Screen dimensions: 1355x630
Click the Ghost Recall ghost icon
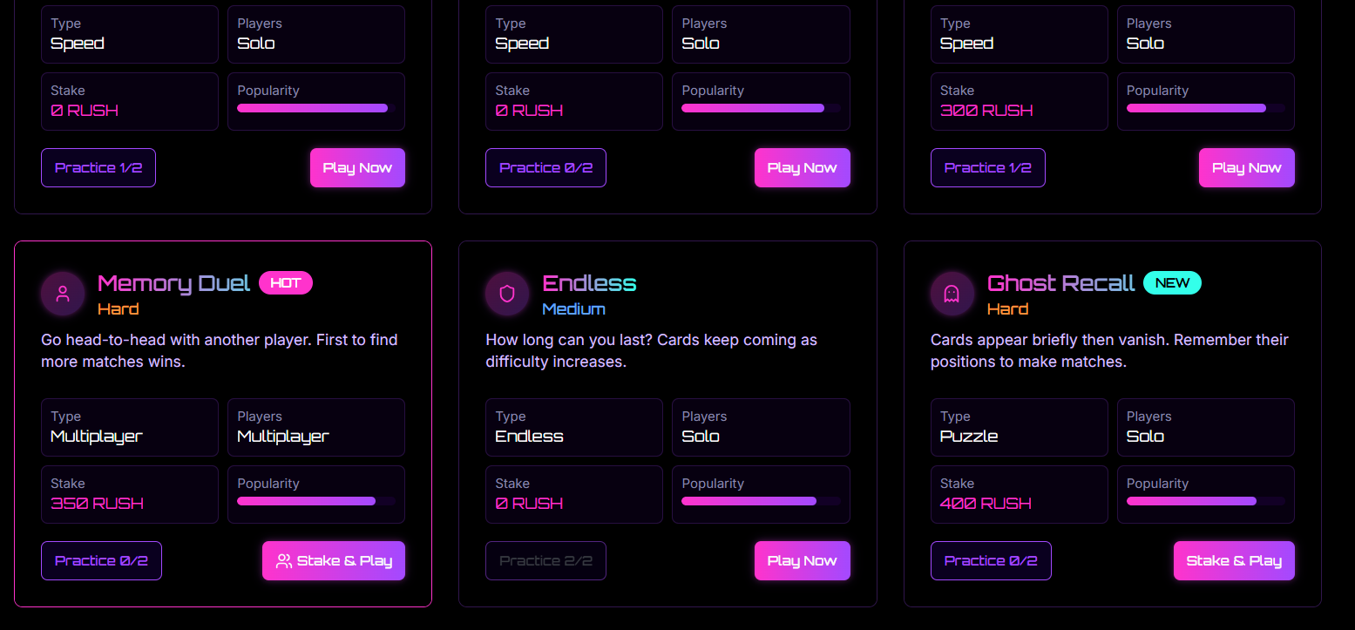[952, 294]
